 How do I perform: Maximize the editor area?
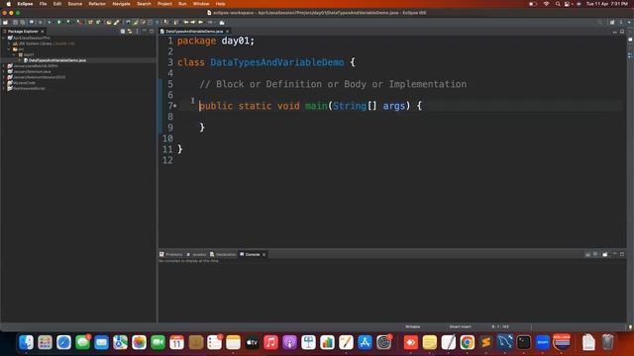click(622, 31)
